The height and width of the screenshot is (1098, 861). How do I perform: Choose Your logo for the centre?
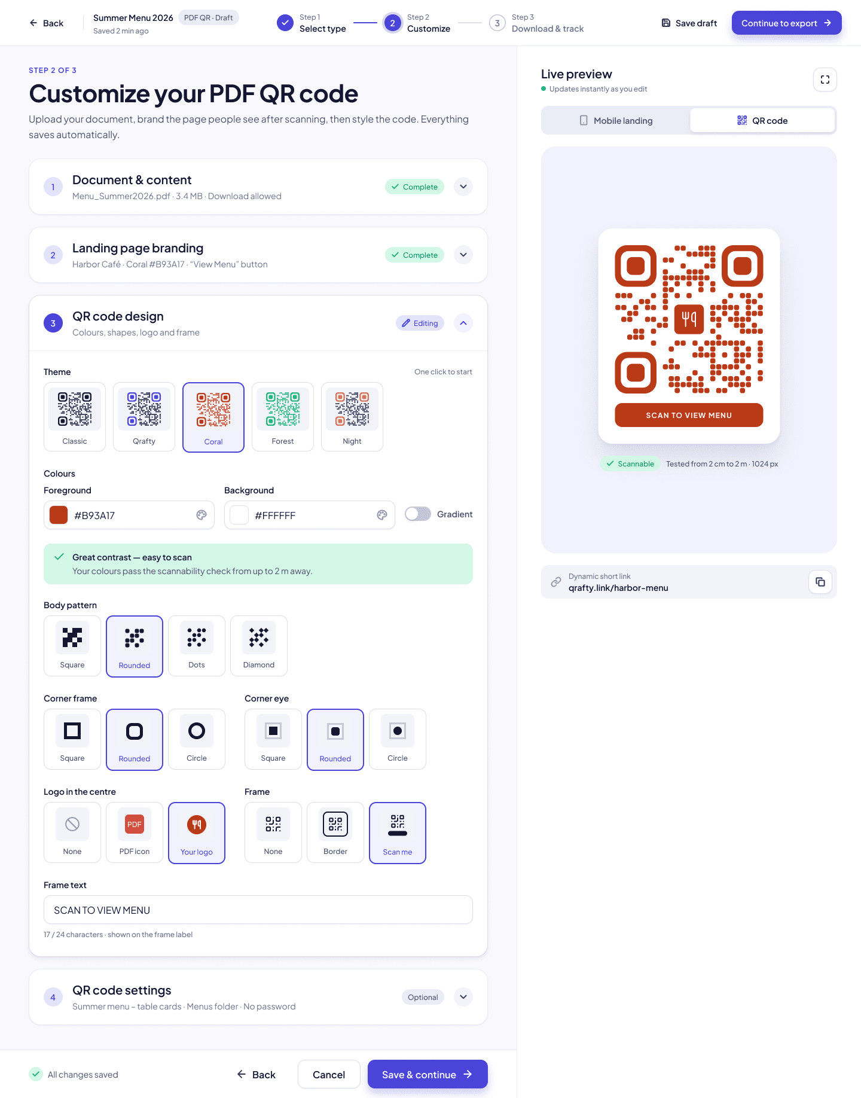coord(197,833)
